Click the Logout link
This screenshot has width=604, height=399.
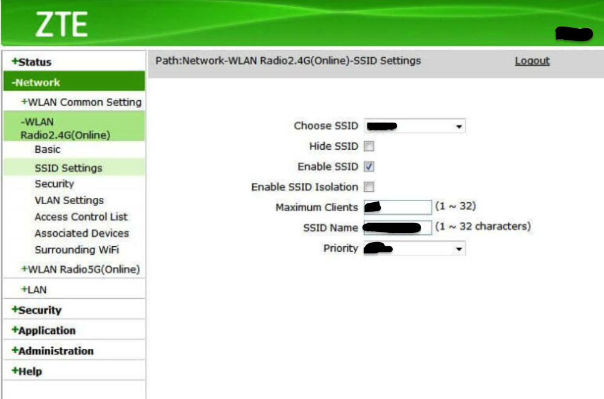pos(532,60)
